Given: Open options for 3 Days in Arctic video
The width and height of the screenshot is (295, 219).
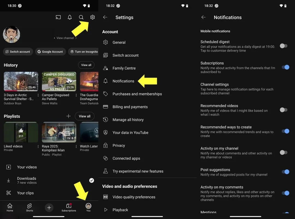Looking at the screenshot, I should pyautogui.click(x=38, y=95).
